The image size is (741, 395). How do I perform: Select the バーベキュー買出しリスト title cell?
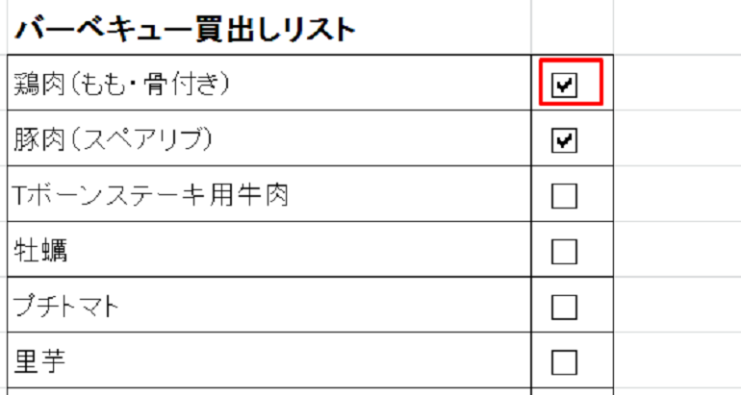[269, 30]
